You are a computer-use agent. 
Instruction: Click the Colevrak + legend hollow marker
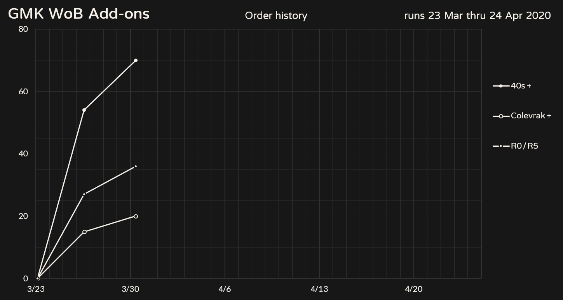click(x=501, y=116)
